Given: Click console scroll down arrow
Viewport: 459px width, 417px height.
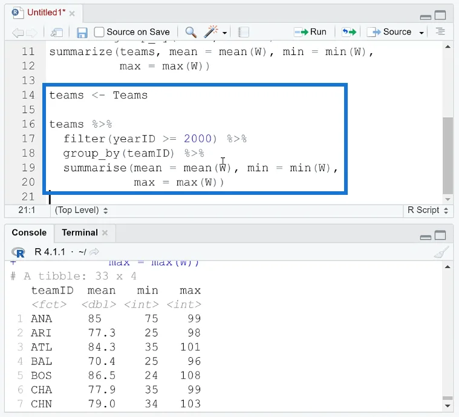Looking at the screenshot, I should coord(448,406).
